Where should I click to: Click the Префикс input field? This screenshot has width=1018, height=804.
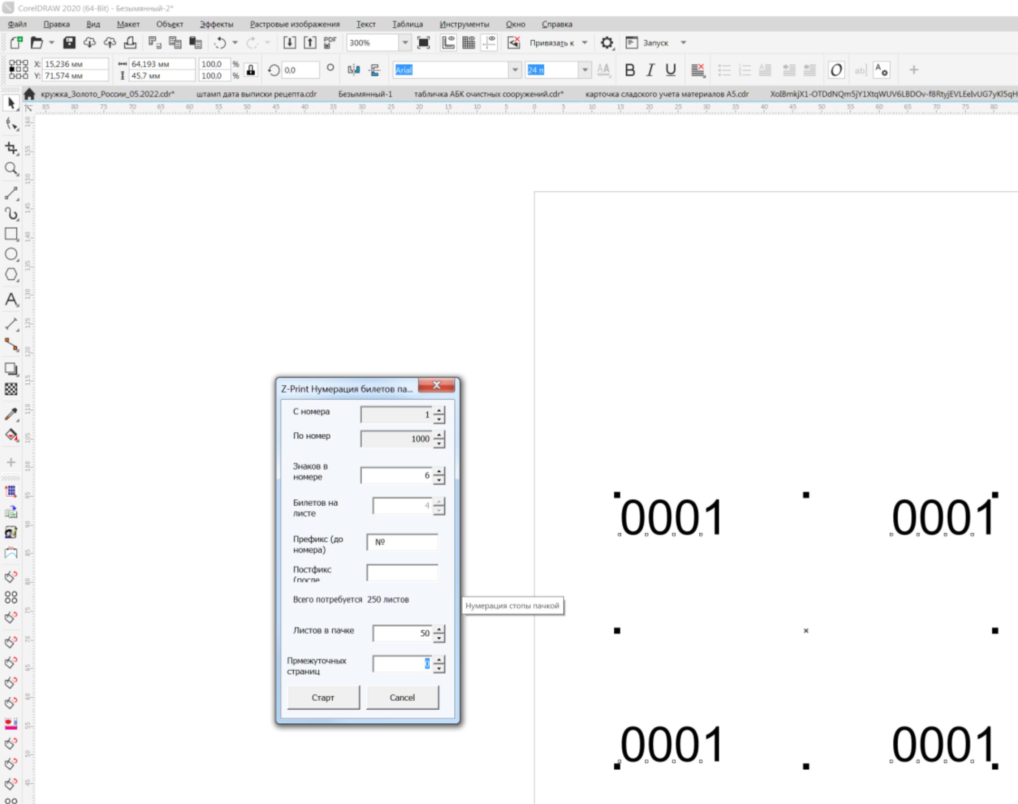(x=402, y=542)
